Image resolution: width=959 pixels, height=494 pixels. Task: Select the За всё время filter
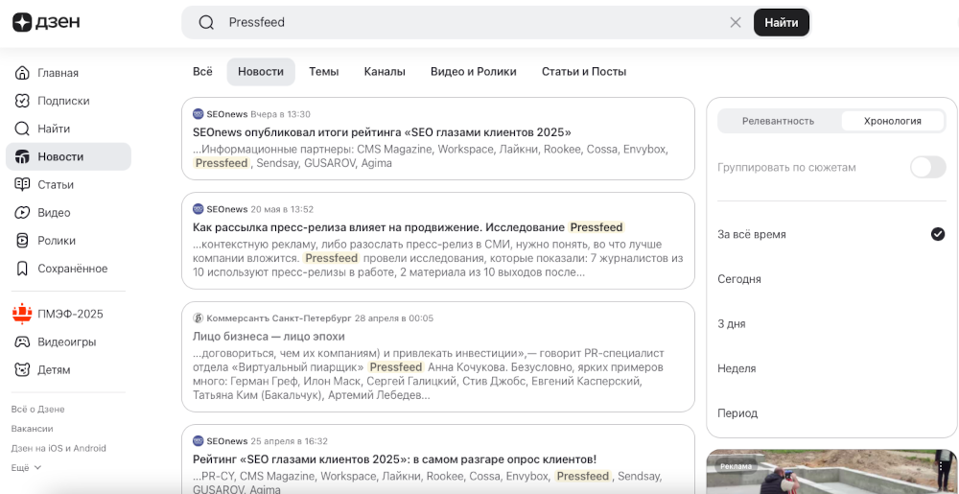click(x=831, y=234)
